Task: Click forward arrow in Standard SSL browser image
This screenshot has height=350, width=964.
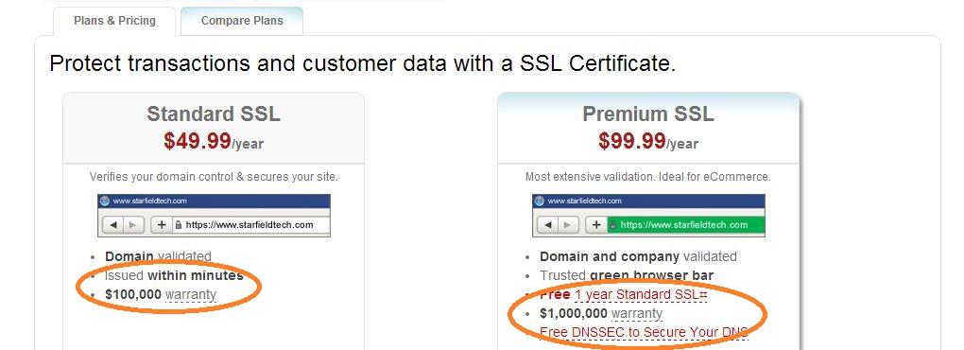Action: click(133, 225)
